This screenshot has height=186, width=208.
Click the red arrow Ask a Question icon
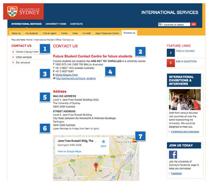171,63
